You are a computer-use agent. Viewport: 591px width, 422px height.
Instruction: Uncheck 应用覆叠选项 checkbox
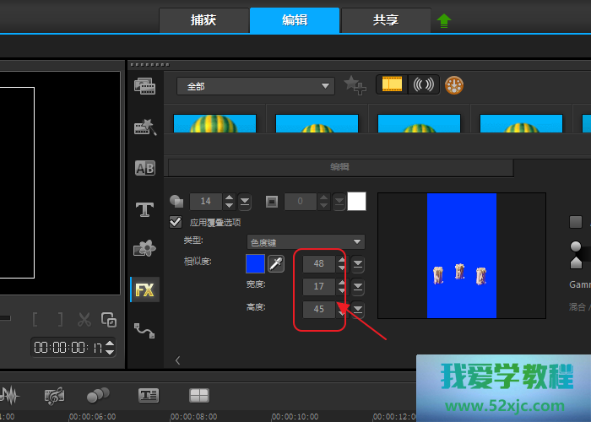[176, 222]
